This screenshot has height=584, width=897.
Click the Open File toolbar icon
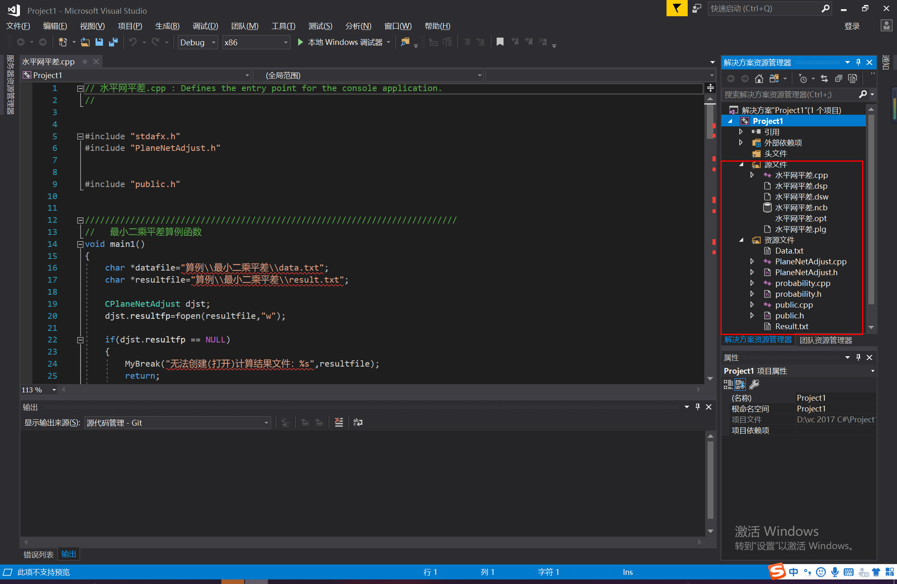point(85,42)
